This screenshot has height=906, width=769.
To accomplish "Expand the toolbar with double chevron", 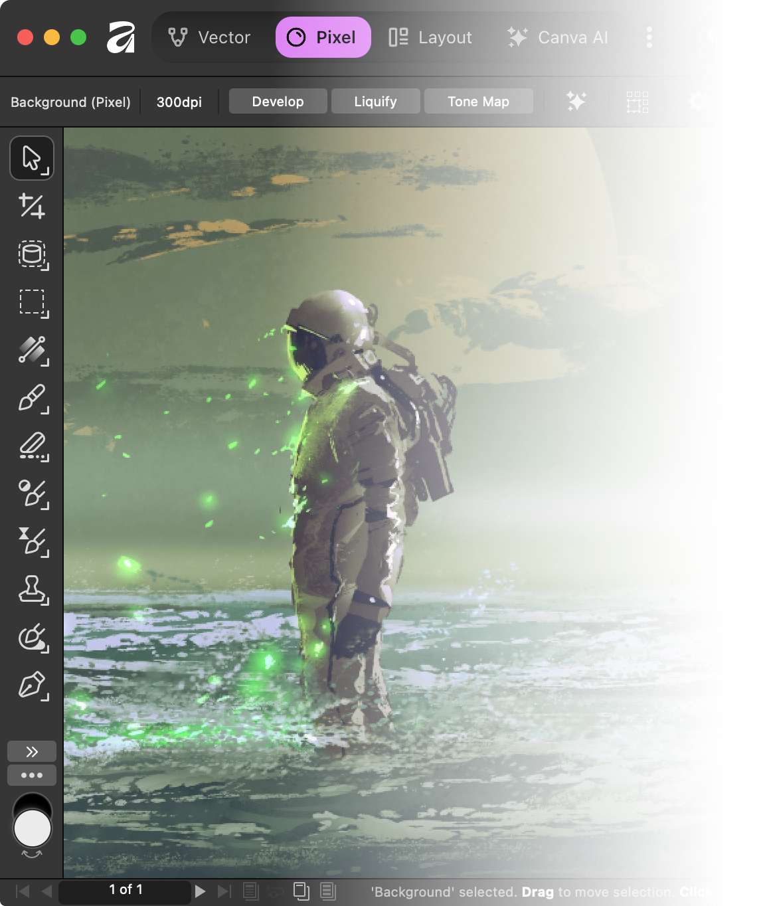I will coord(31,752).
